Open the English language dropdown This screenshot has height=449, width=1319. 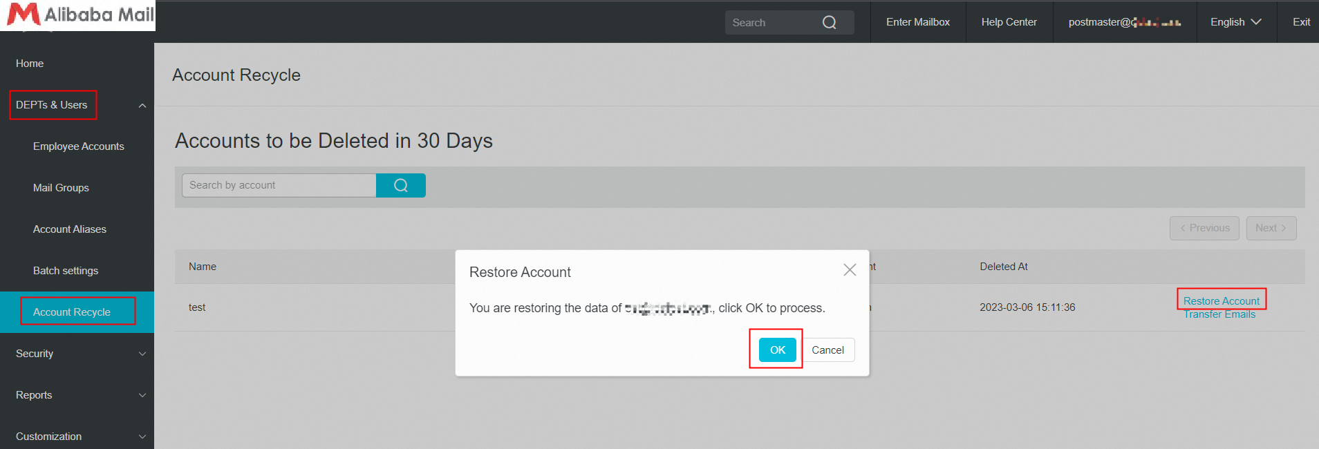(x=1235, y=22)
